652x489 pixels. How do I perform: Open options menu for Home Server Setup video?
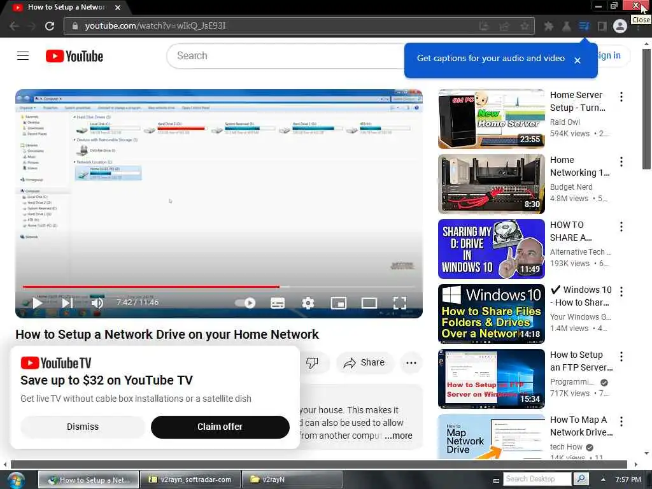621,97
